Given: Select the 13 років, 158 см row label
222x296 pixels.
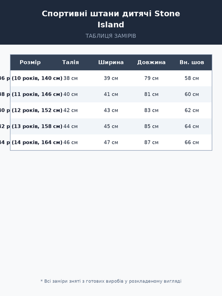Looking at the screenshot, I should 30,126.
